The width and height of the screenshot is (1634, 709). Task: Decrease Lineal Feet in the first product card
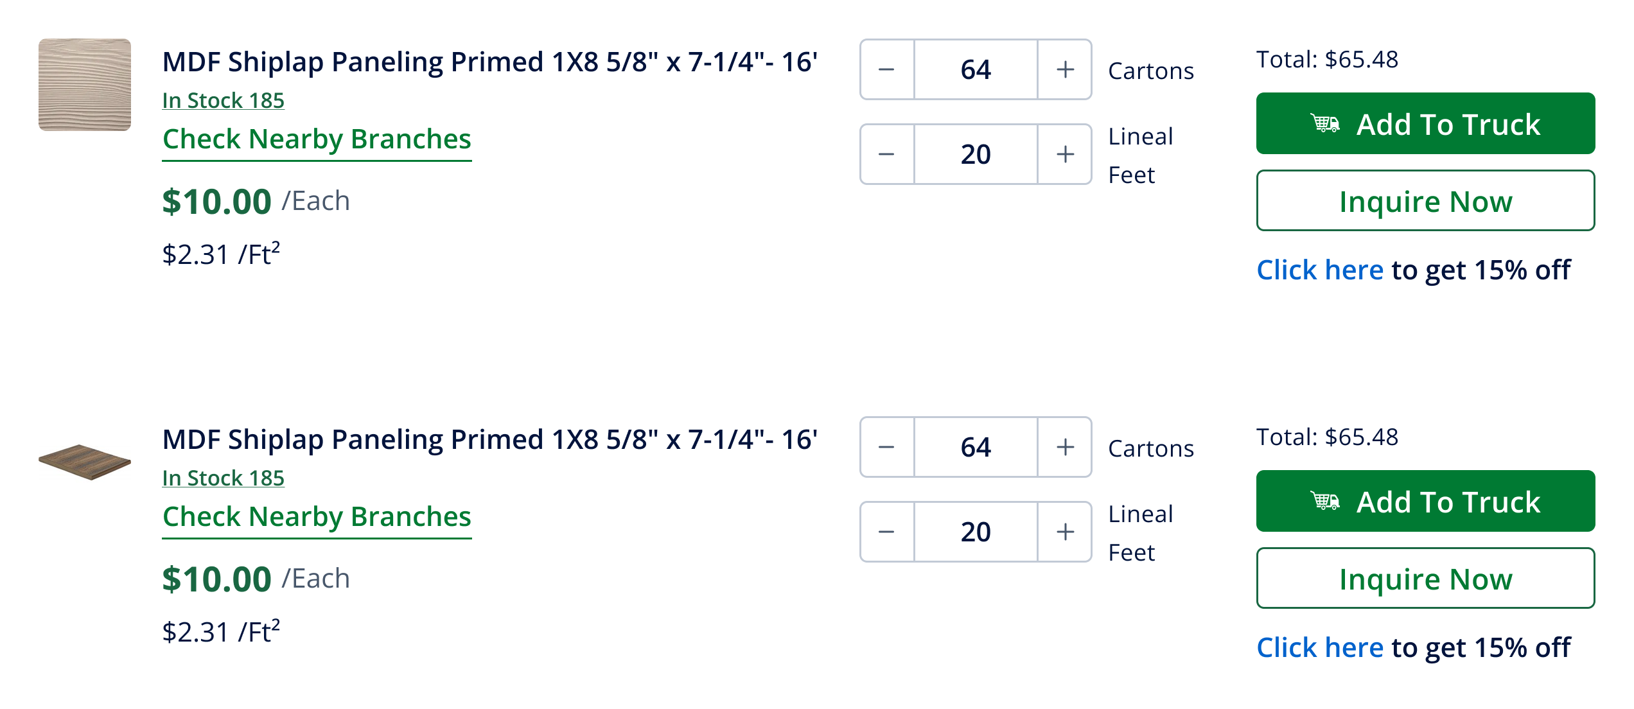tap(887, 154)
